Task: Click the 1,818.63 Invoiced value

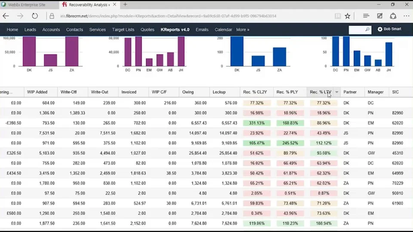Action: tap(138, 173)
